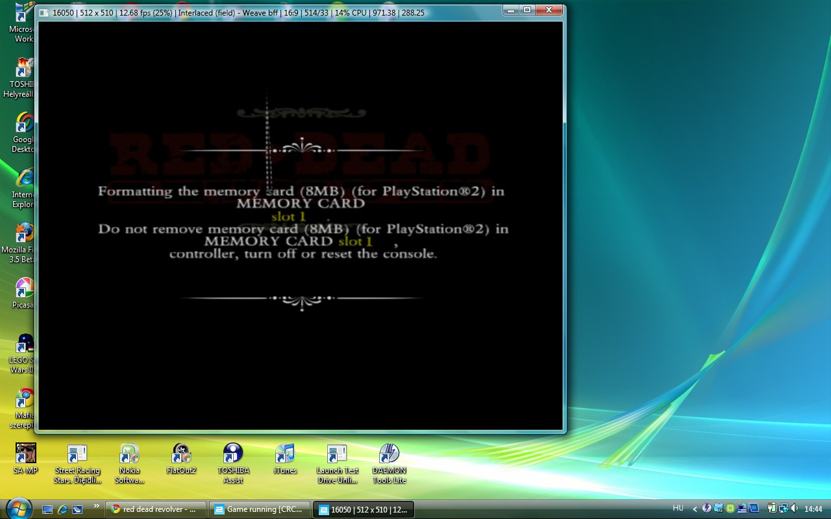
Task: Click the 'Formatting the memory card' message
Action: coord(301,197)
